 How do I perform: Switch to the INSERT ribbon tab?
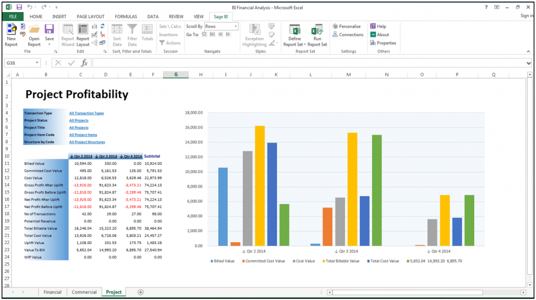(59, 16)
